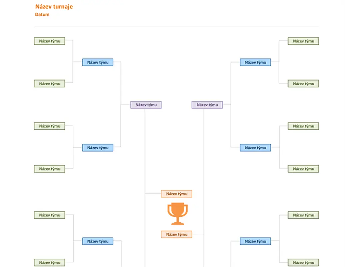
Task: Click second blue team box on left side
Action: point(98,148)
